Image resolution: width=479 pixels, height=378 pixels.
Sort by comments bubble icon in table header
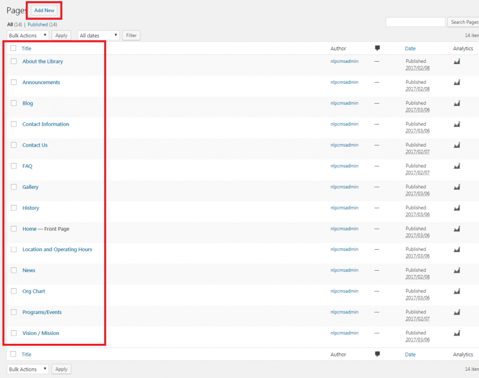click(x=377, y=49)
